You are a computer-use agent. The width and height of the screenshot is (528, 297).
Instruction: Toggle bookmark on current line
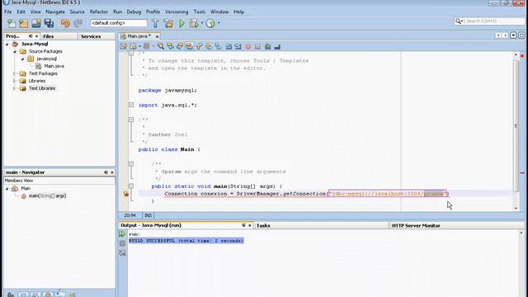(x=218, y=46)
